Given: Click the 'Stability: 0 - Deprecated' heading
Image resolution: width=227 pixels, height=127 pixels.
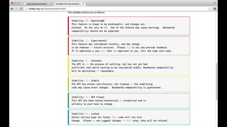Looking at the screenshot, I should 88,21.
